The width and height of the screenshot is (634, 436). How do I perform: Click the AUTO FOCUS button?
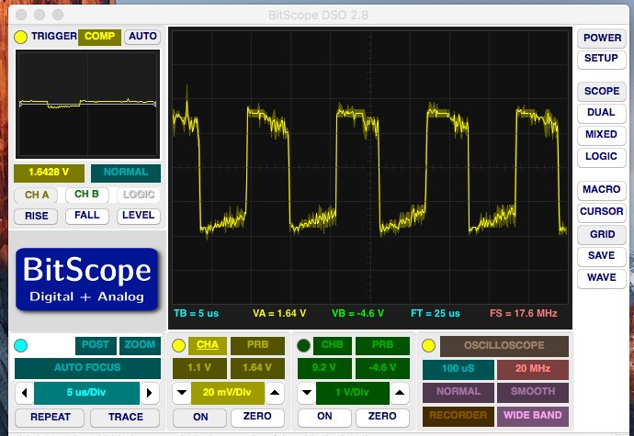[x=87, y=368]
